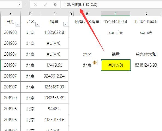Viewport: 162px width, 131px height.
Task: Click the confirm checkmark formula button
Action: [x=45, y=5]
